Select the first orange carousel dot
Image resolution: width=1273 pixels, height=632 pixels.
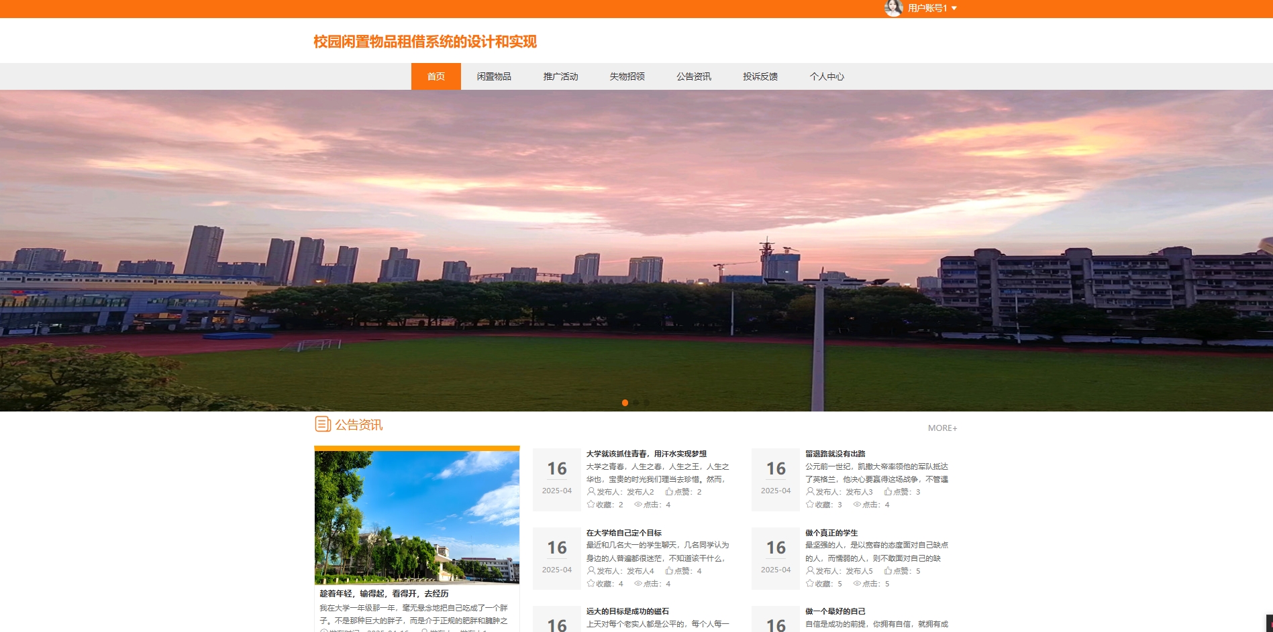click(625, 403)
